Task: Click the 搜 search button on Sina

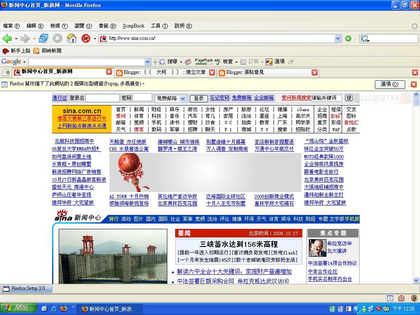Action: point(349,98)
